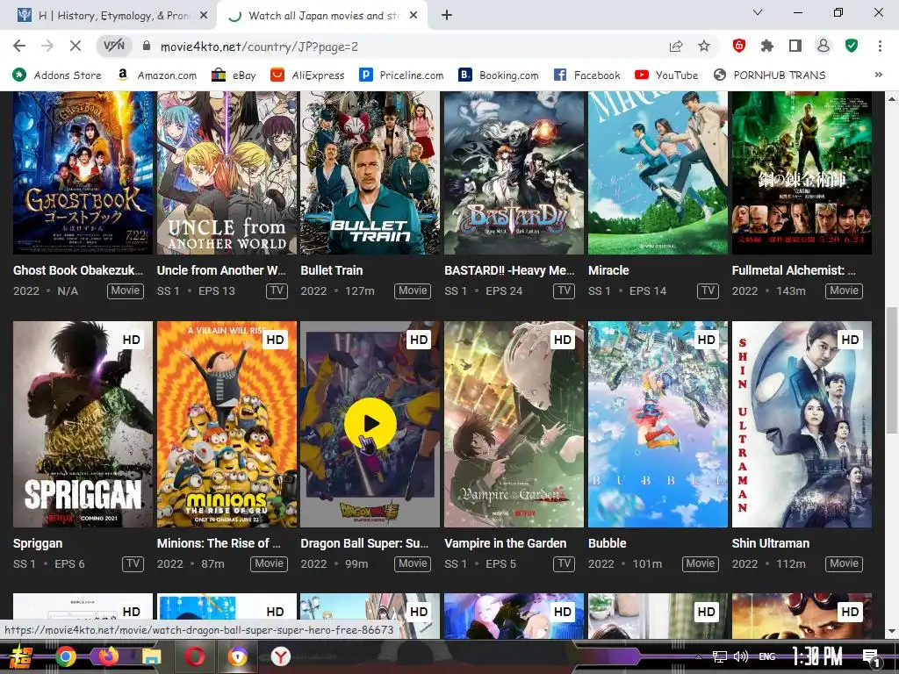899x674 pixels.
Task: Close the Watch all Japan movies tab
Action: tap(414, 16)
